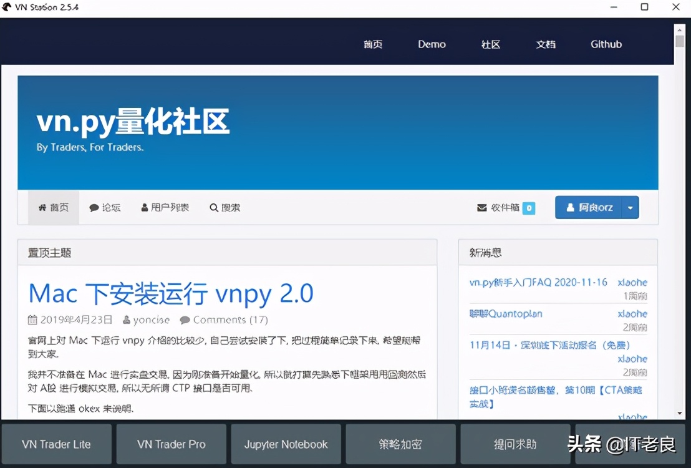Screen dimensions: 691x468
Task: Open the Github tab in top navbar
Action: pyautogui.click(x=606, y=44)
